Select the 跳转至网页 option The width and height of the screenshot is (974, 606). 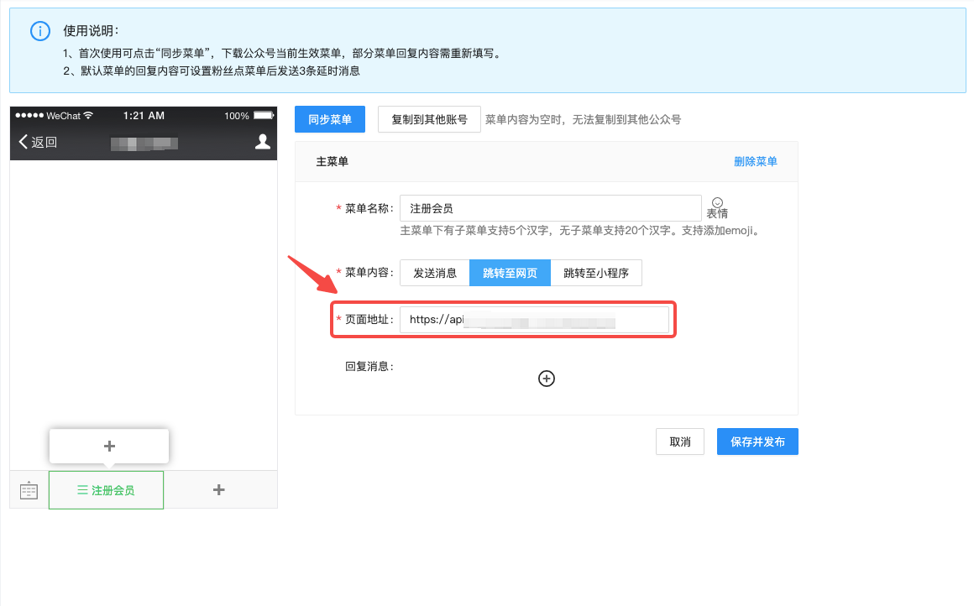pyautogui.click(x=510, y=273)
